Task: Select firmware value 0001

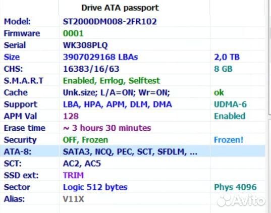Action: tap(73, 33)
